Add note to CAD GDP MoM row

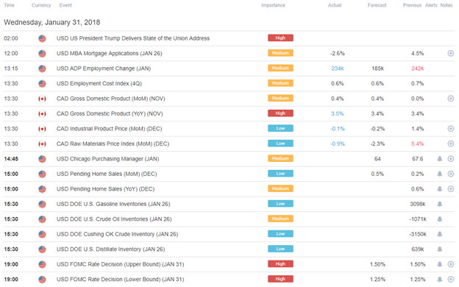[x=451, y=99]
